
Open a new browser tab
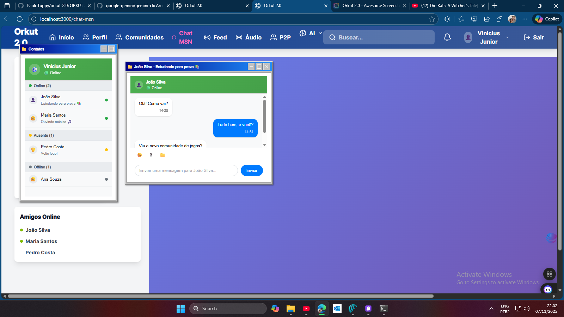(495, 6)
